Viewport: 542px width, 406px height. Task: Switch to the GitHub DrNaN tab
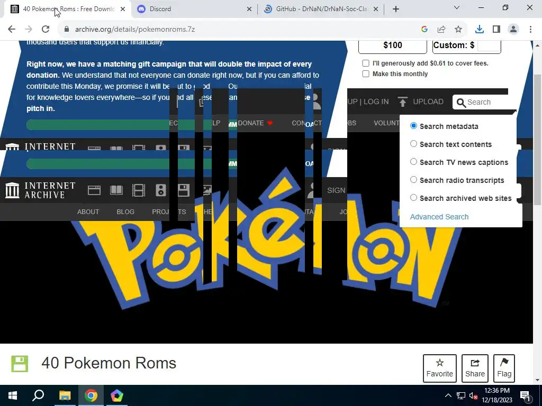pos(320,9)
